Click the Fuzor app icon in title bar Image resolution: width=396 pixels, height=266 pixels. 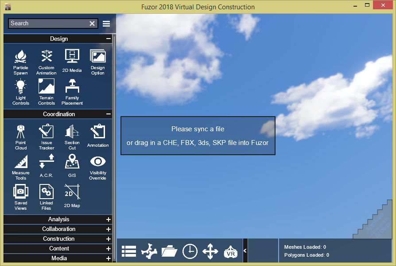tap(8, 7)
